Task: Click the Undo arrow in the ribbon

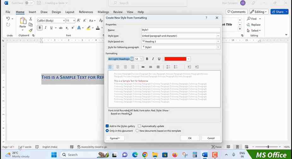Action: coord(9,19)
